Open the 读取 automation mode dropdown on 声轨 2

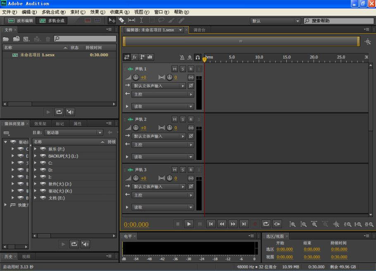point(161,156)
